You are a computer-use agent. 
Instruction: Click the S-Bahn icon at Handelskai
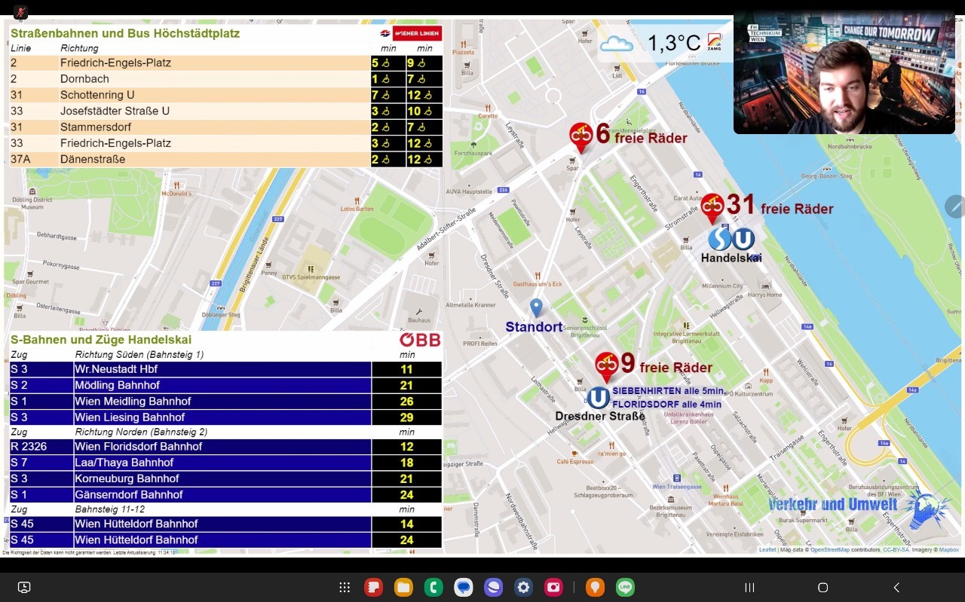pos(719,239)
